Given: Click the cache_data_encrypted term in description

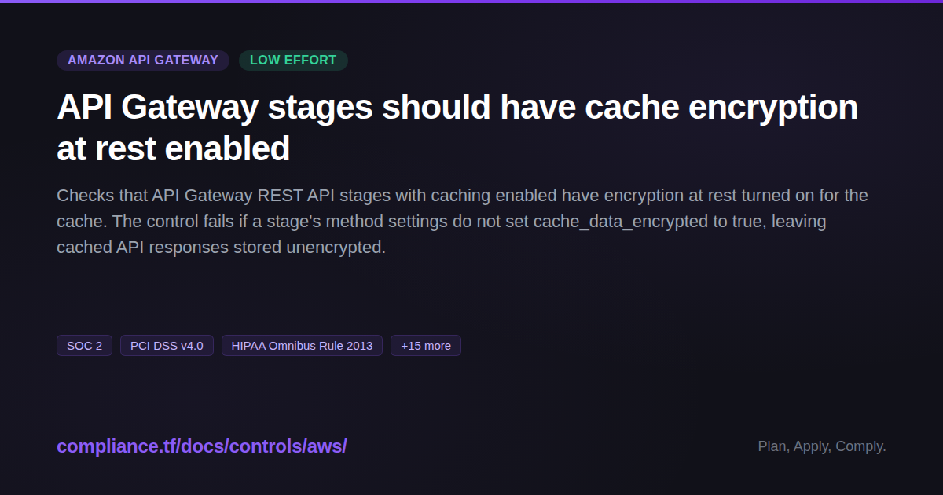Looking at the screenshot, I should [621, 222].
